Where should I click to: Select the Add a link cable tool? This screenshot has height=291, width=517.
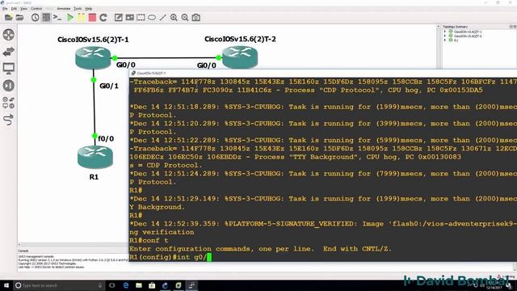[9, 120]
